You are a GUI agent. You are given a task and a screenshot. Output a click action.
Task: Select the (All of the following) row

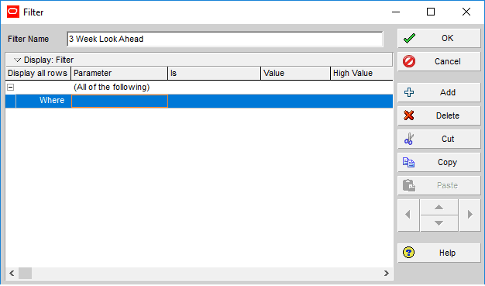click(199, 88)
